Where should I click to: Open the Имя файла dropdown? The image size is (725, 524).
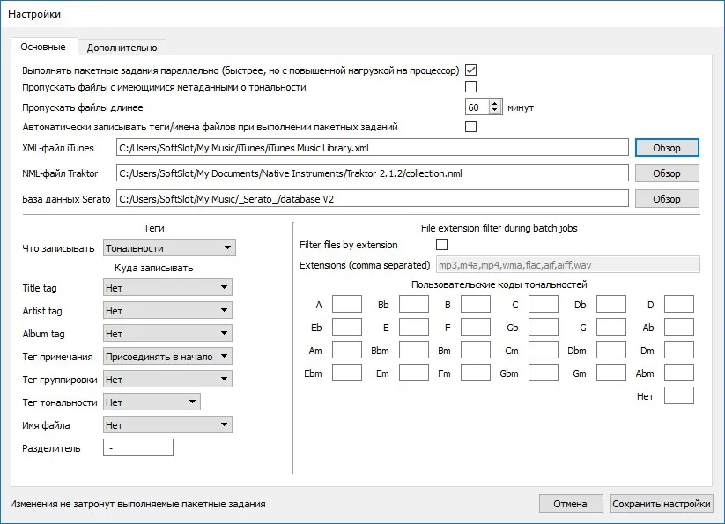(x=167, y=424)
